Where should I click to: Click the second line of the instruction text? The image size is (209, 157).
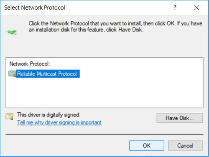coord(86,30)
